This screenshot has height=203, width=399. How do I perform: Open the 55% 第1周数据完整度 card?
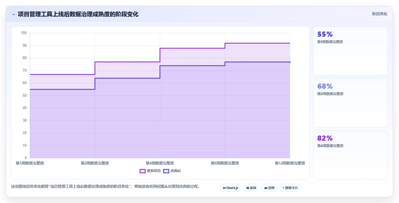350,51
